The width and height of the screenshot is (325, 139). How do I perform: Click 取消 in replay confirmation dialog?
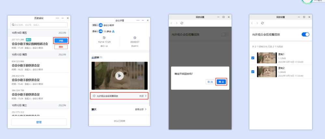(210, 82)
